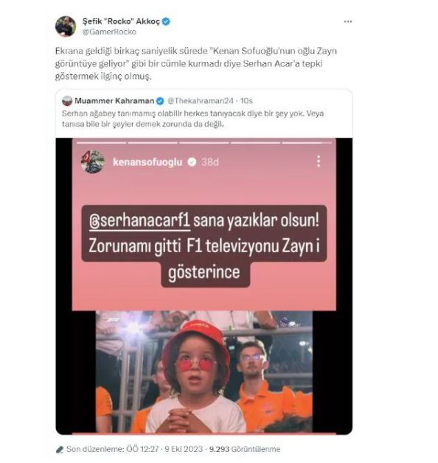Click the Şefik "Rocko" Akkoç display name

[x=121, y=21]
